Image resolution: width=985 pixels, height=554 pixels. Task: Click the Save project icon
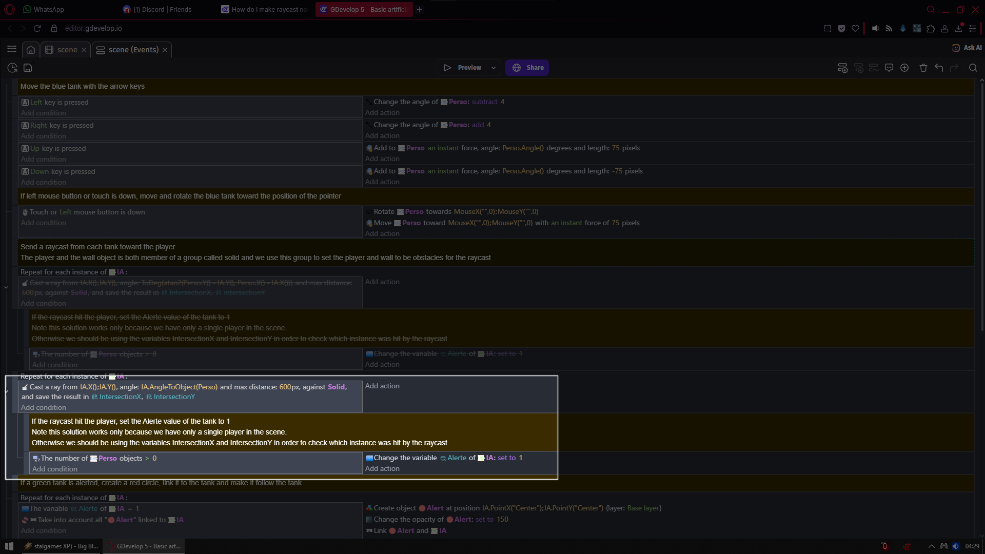pos(28,68)
